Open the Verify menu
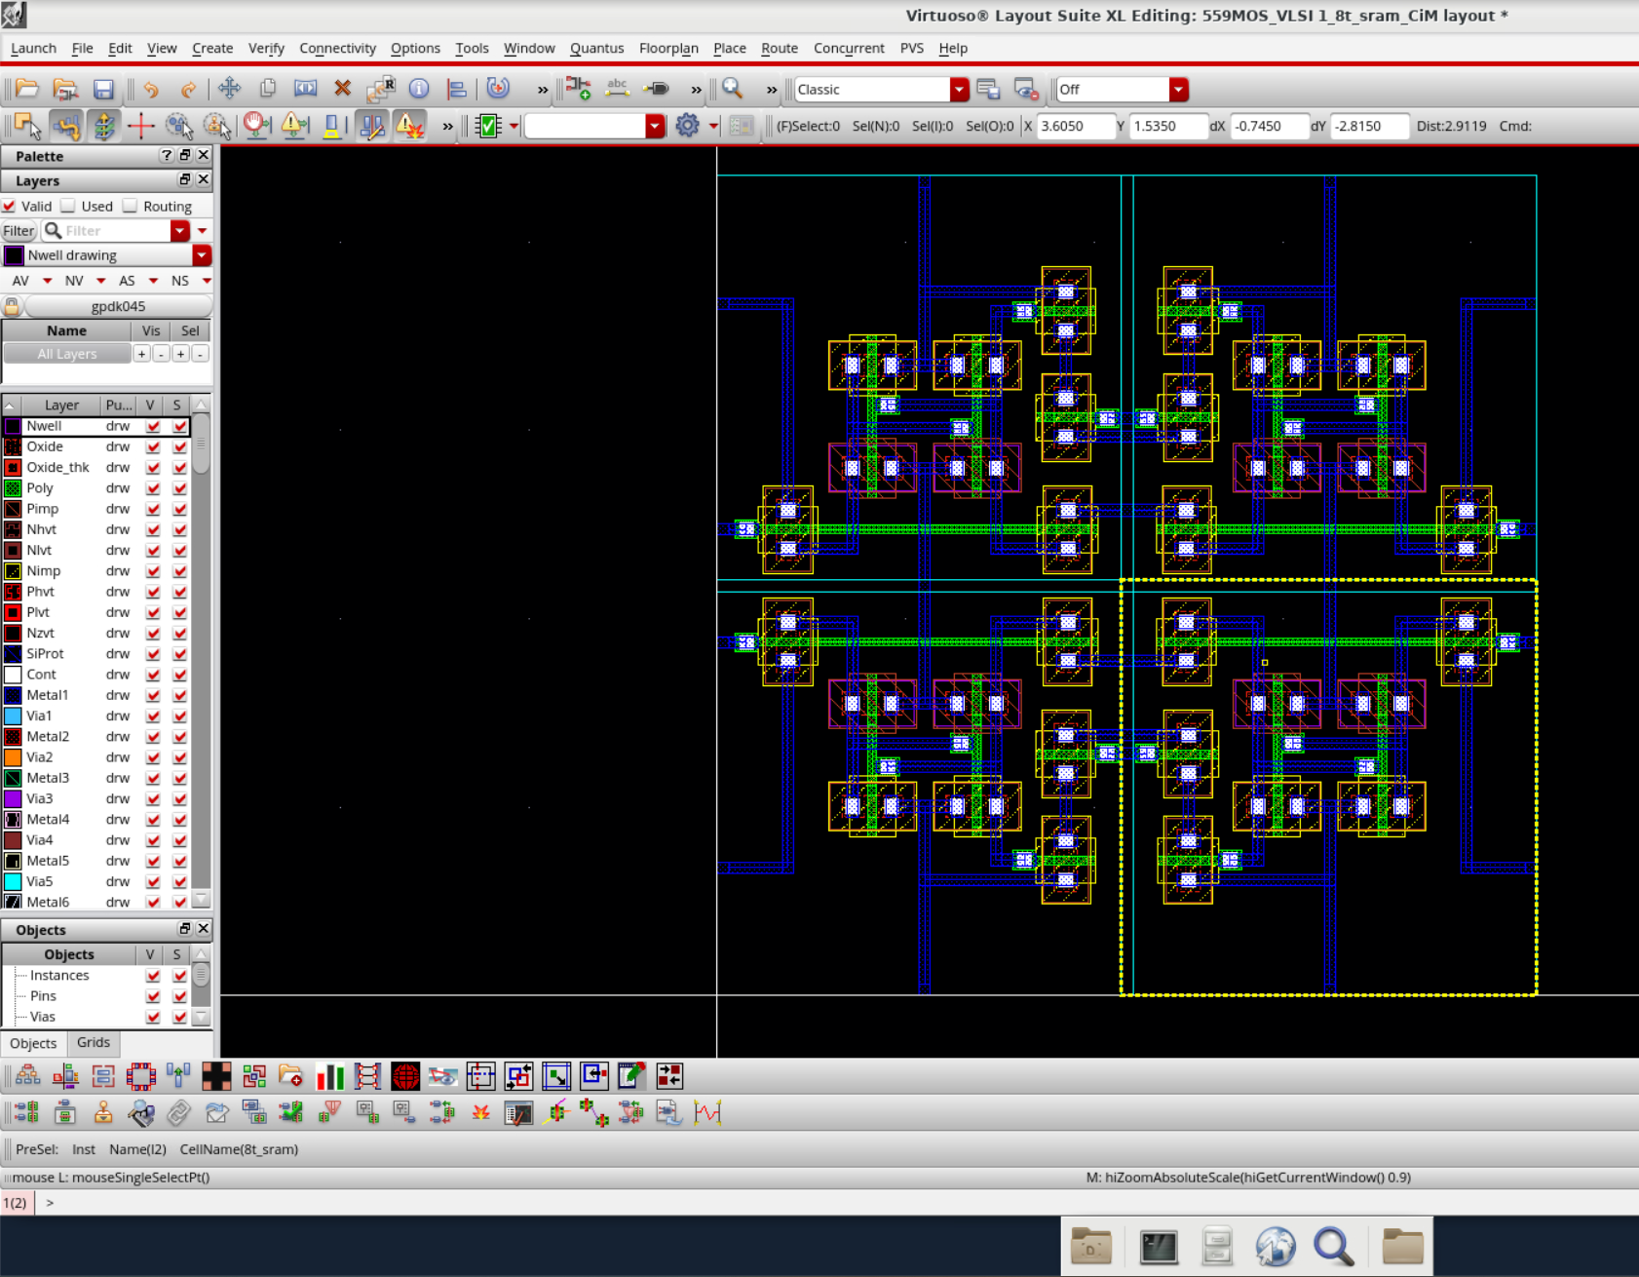 coord(266,48)
